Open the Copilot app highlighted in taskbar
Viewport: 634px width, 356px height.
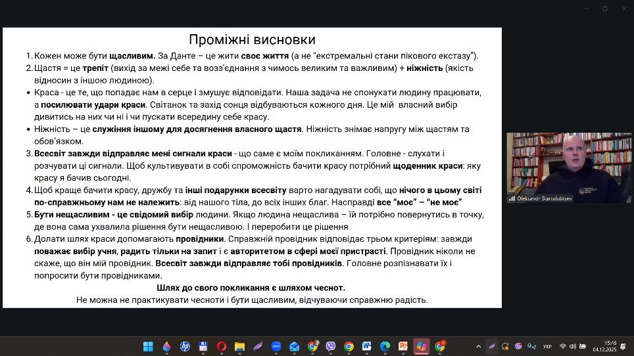click(422, 346)
